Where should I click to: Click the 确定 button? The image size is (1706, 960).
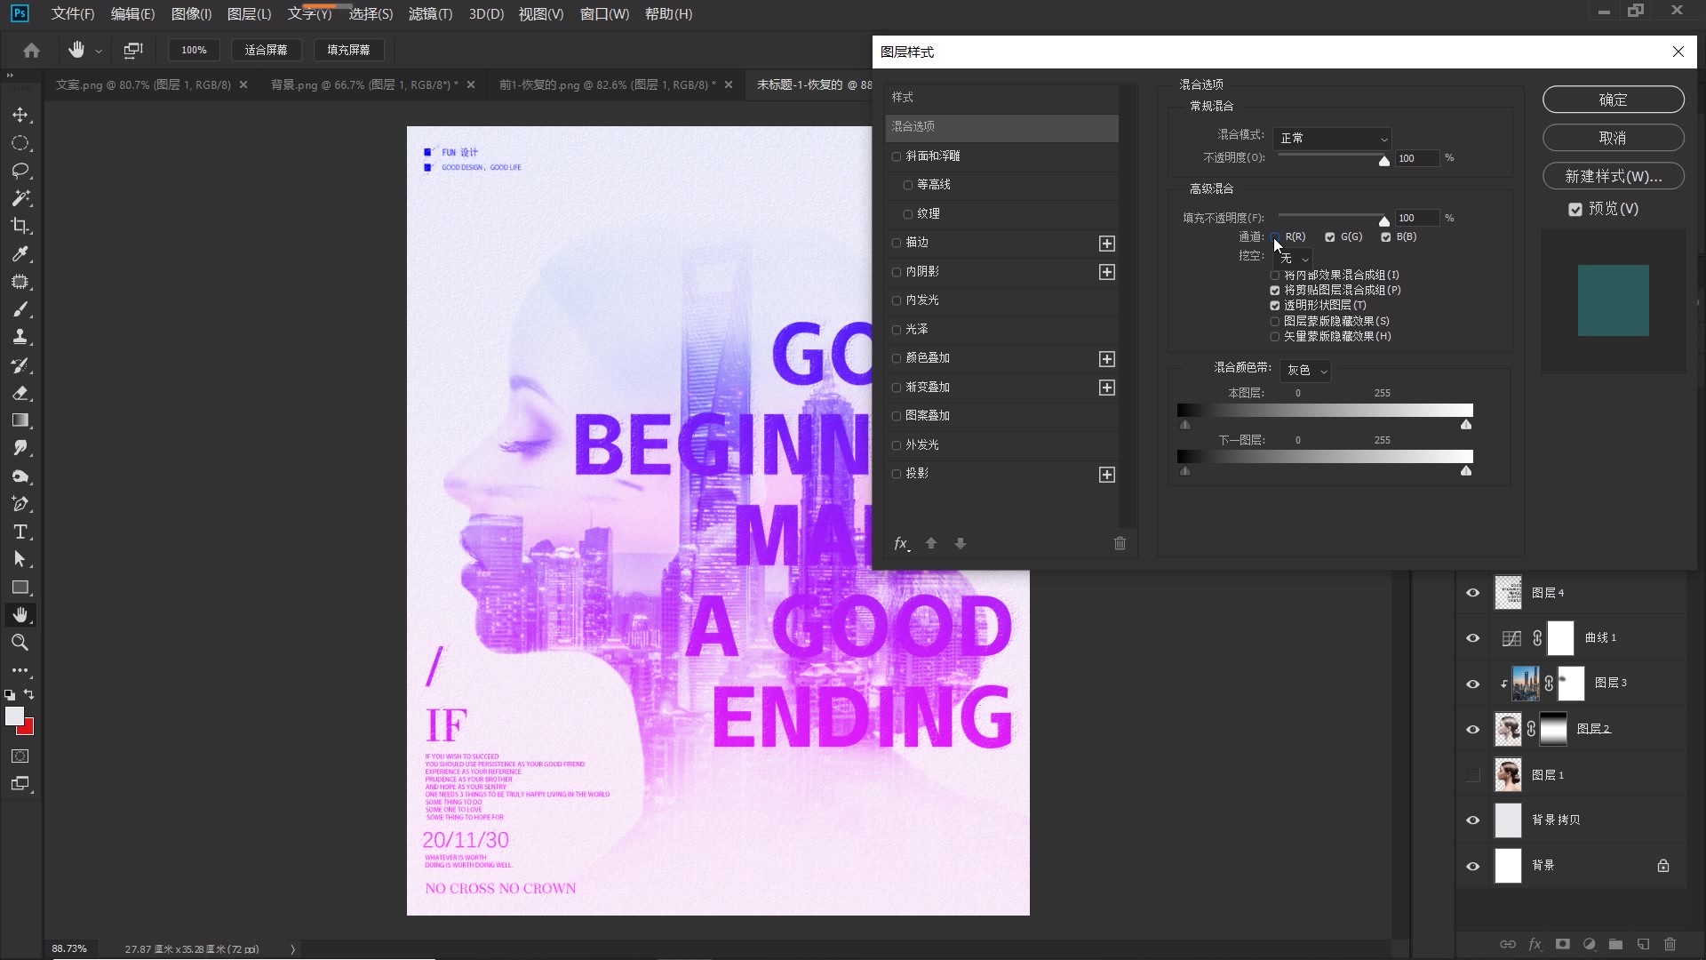pos(1613,100)
